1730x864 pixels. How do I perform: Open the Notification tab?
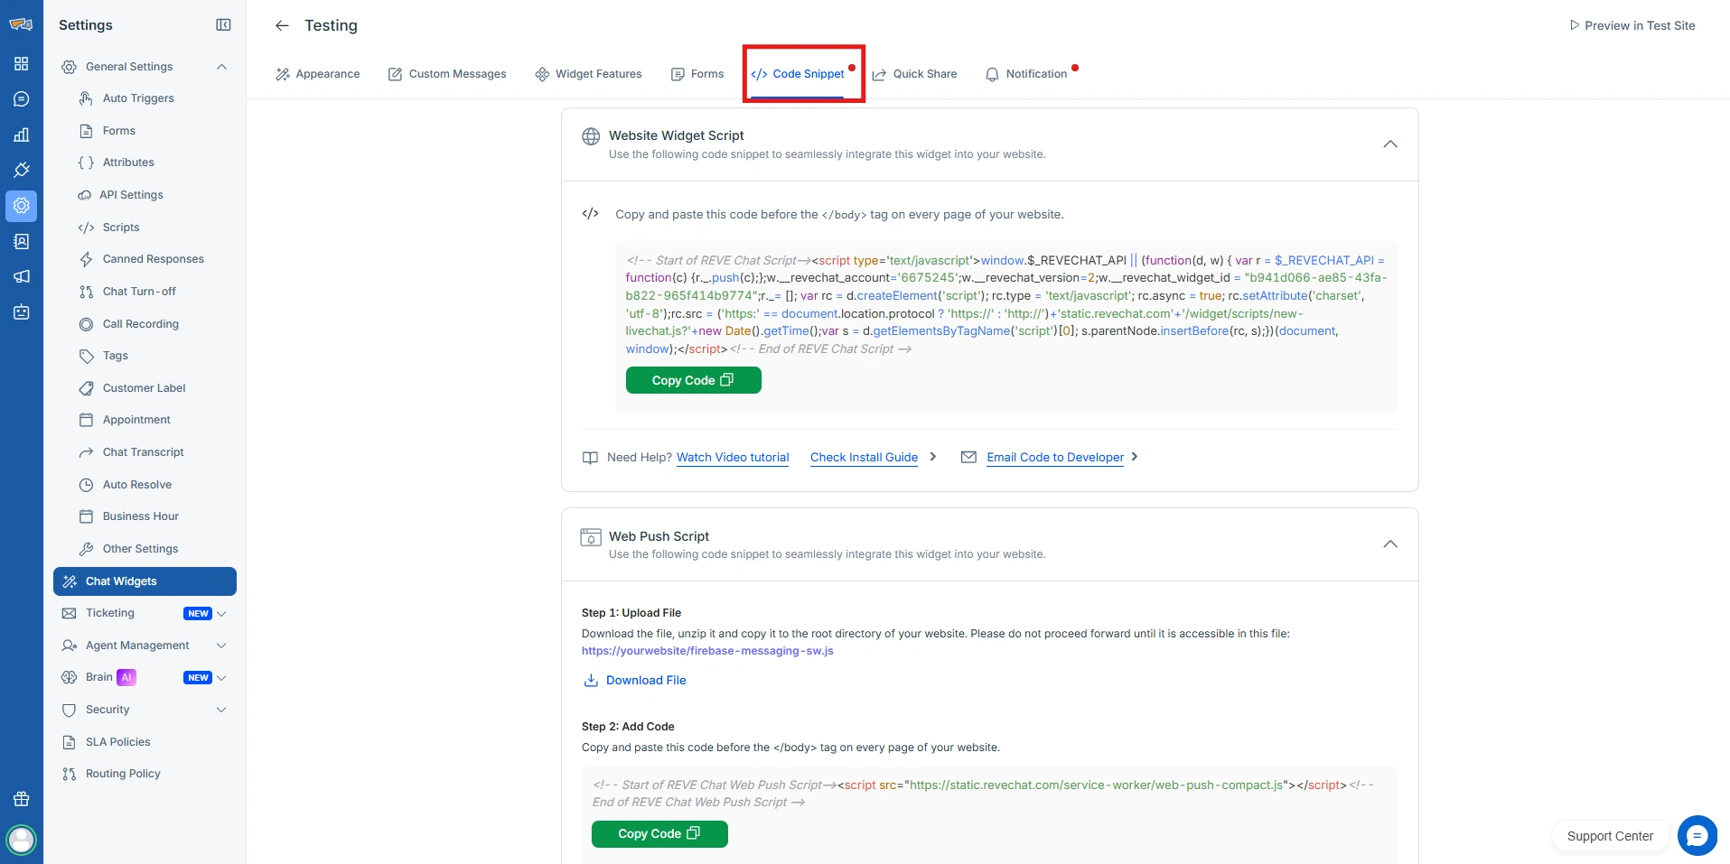pyautogui.click(x=1027, y=74)
